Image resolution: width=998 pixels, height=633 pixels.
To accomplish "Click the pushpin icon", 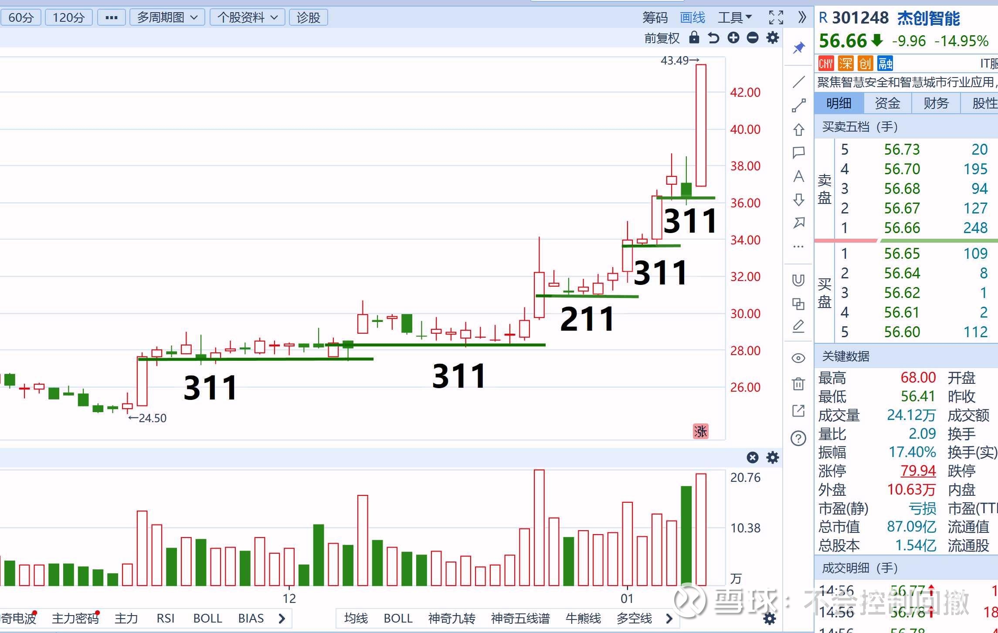I will point(798,47).
